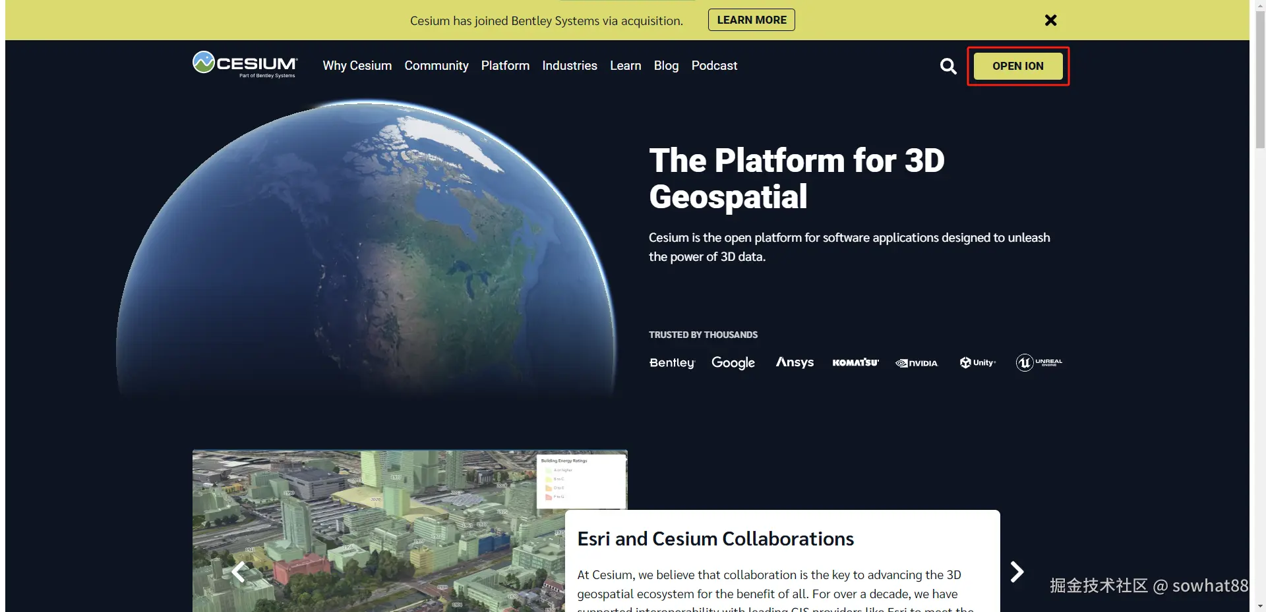Open the Why Cesium menu
The image size is (1266, 612).
tap(357, 66)
